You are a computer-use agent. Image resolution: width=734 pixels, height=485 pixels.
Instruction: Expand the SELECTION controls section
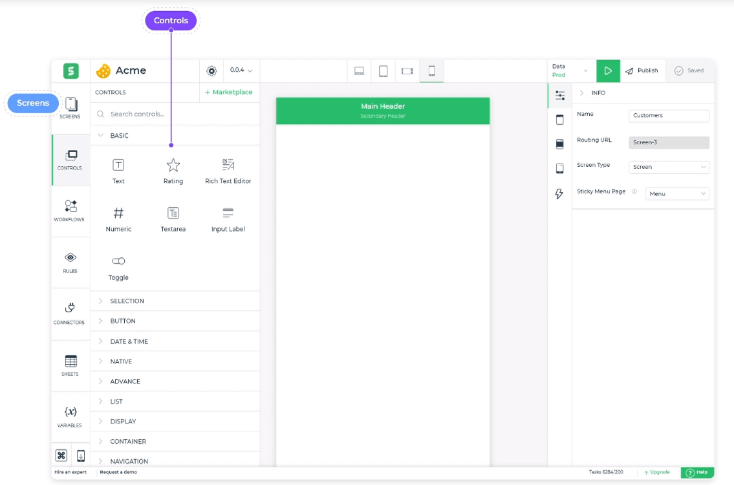(x=127, y=301)
